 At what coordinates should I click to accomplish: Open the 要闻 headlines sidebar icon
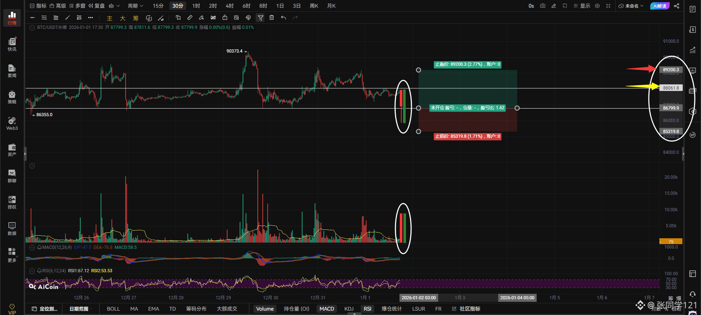click(12, 71)
